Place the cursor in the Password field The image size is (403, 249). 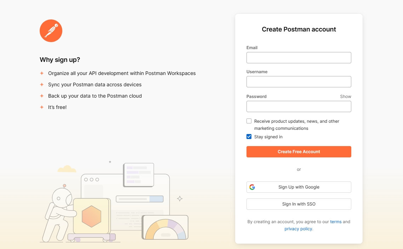299,106
